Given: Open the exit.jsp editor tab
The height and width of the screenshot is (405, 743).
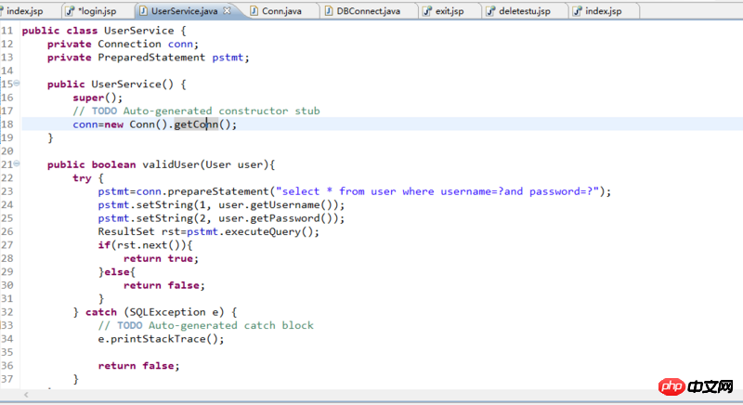Looking at the screenshot, I should point(450,10).
